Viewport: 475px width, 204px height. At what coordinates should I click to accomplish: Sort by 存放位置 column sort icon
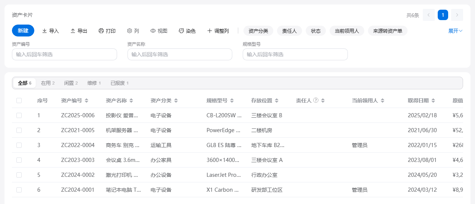[x=277, y=101]
